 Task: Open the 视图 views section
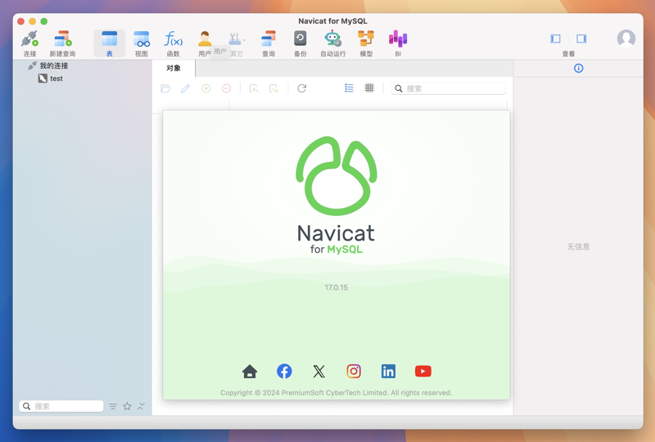click(141, 43)
